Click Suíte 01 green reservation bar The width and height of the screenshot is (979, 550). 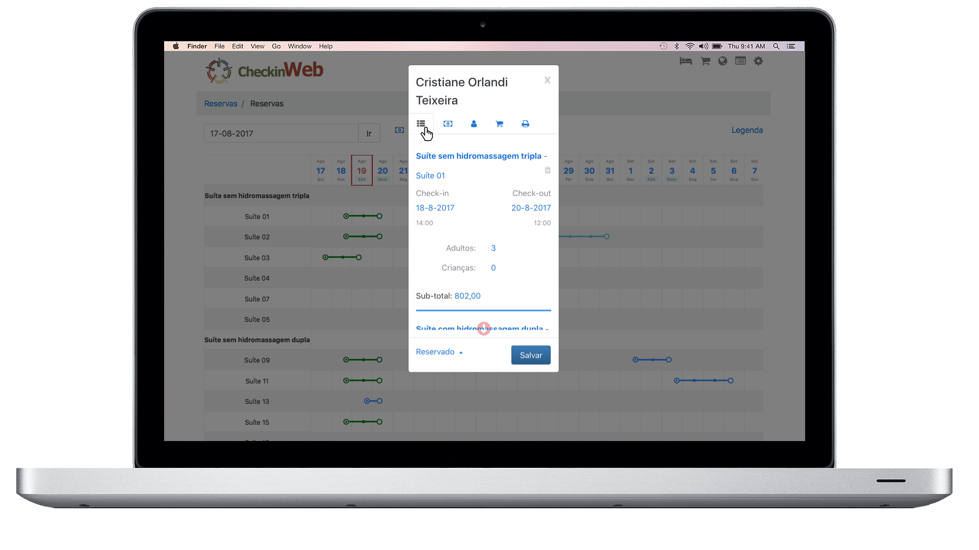pos(363,216)
